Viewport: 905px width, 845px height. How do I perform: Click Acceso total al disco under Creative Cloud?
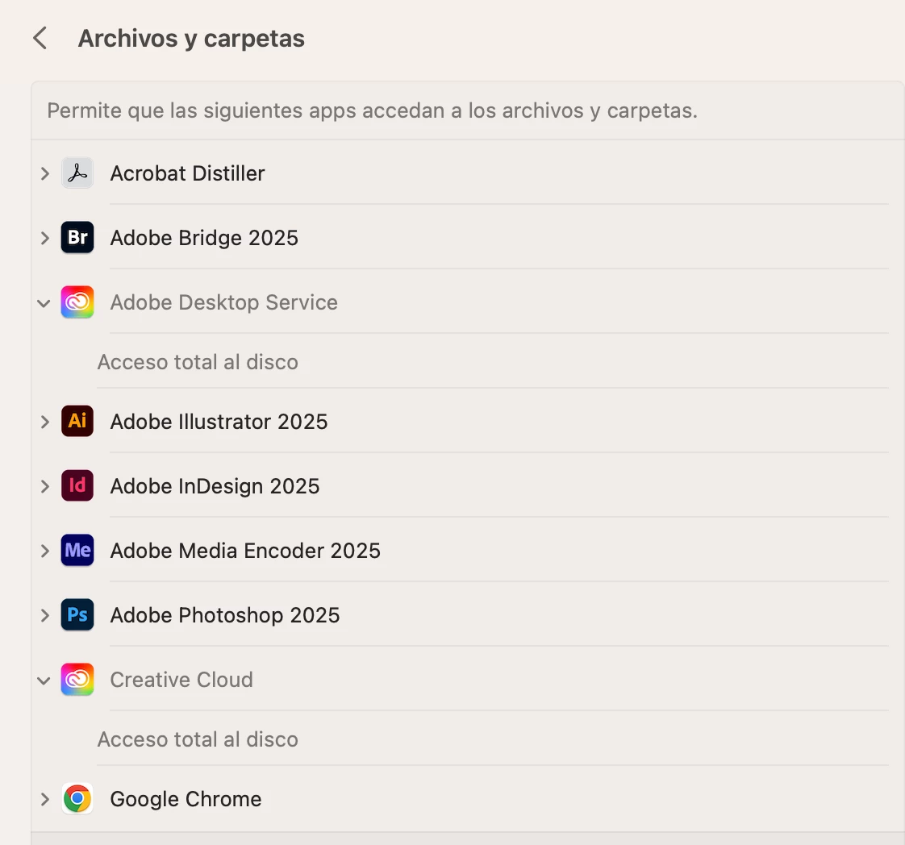tap(198, 739)
